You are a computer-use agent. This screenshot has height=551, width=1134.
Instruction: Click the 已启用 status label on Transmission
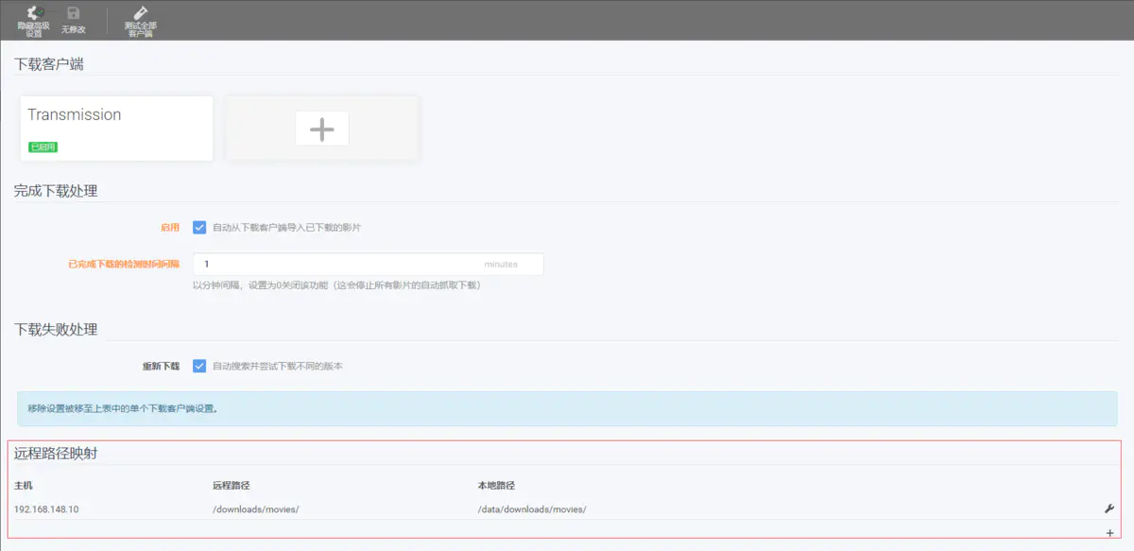click(x=43, y=147)
